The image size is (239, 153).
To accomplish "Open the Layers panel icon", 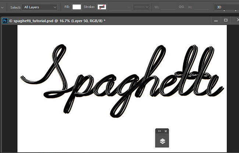I will pyautogui.click(x=162, y=141).
